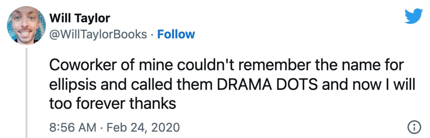
Task: Open the Will Taylor display name
Action: [80, 18]
